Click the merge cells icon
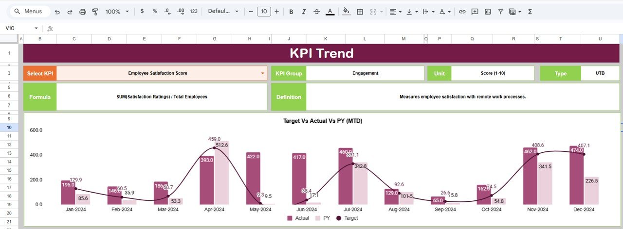Viewport: 623px width, 229px height. tap(374, 11)
